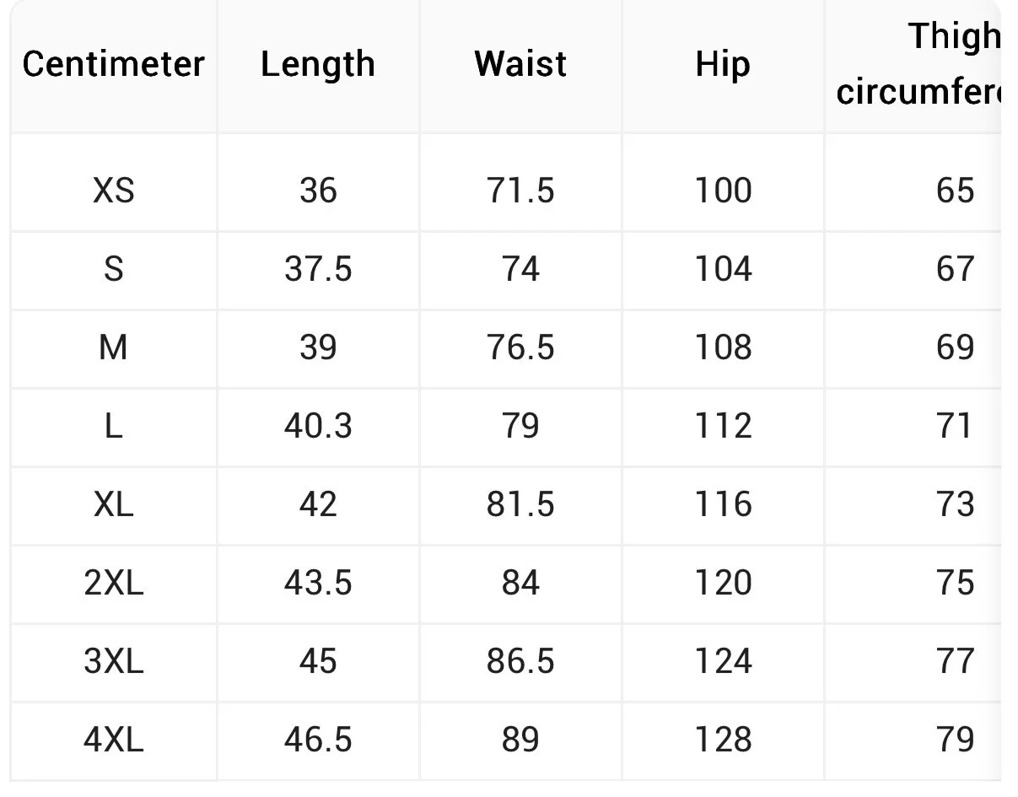Select the Centimeter header cell
The width and height of the screenshot is (1018, 797).
[x=114, y=64]
